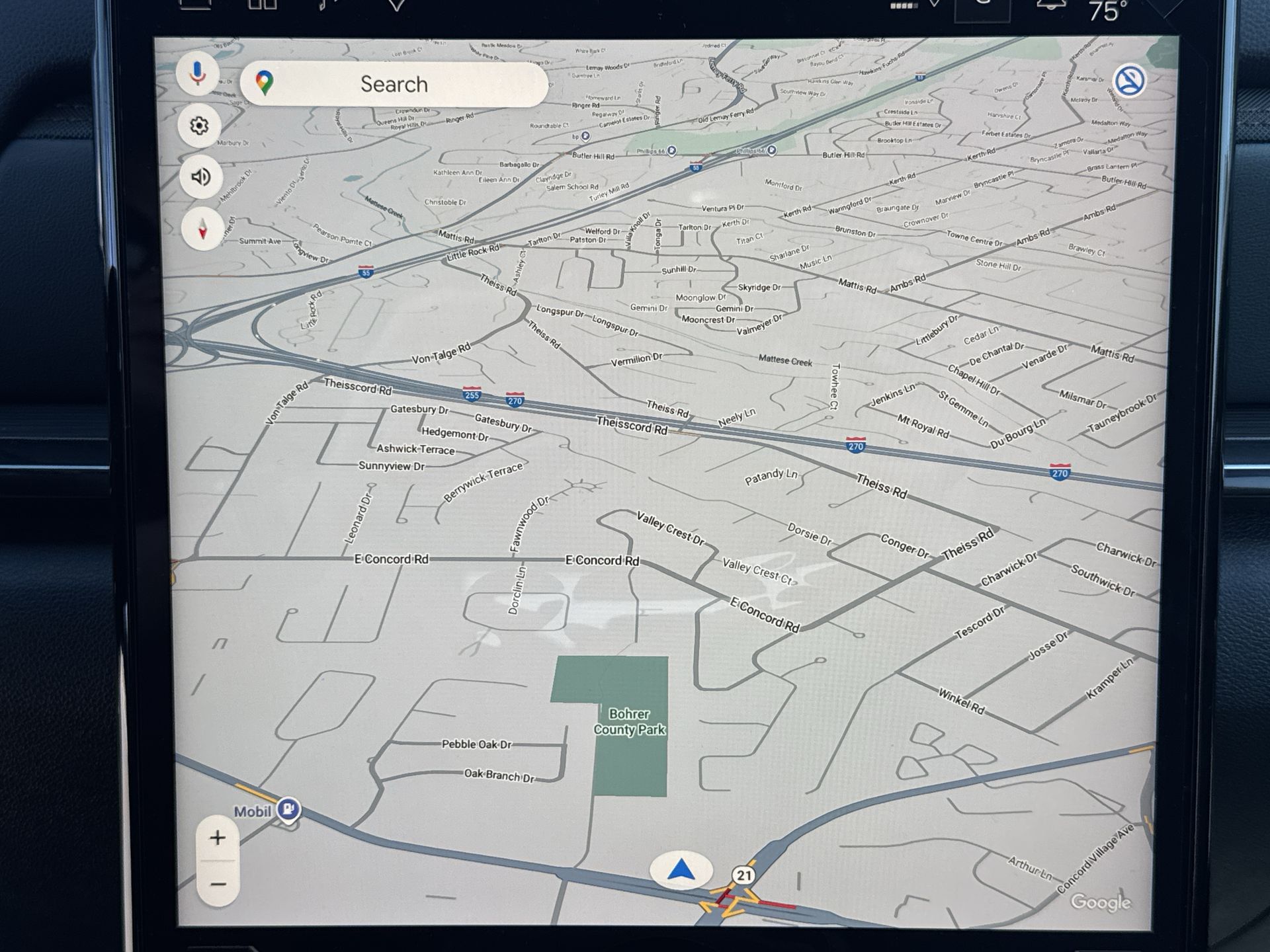This screenshot has height=952, width=1270.
Task: Open notifications bell in top bar
Action: point(1051,5)
